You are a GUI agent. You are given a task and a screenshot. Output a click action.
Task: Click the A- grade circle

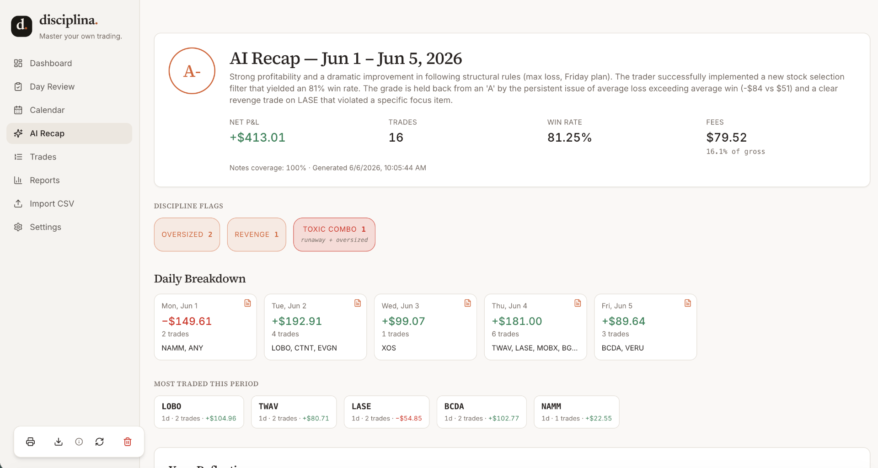[192, 71]
